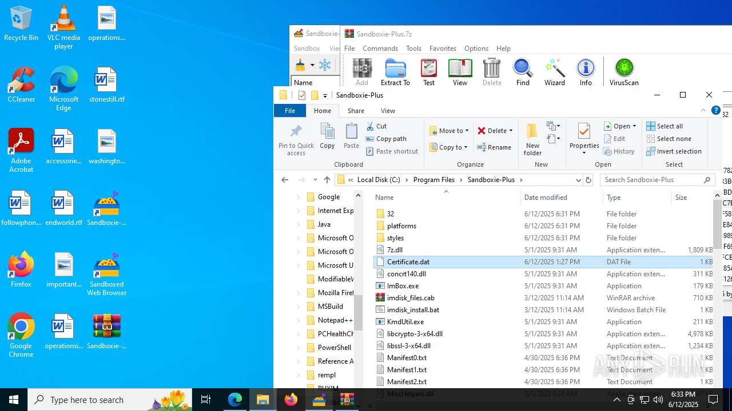The image size is (732, 411).
Task: Open the View icon in archive toolbar
Action: [460, 72]
